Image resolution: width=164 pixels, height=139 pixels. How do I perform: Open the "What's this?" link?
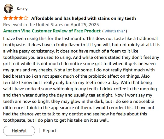(115, 31)
